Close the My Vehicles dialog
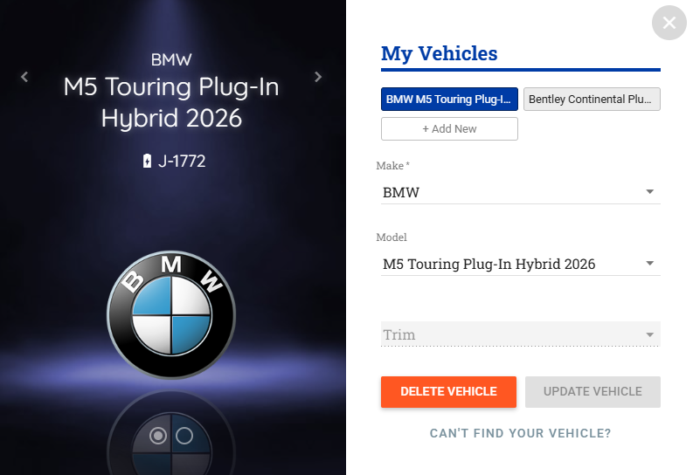Screen dimensions: 693x475 pyautogui.click(x=669, y=23)
